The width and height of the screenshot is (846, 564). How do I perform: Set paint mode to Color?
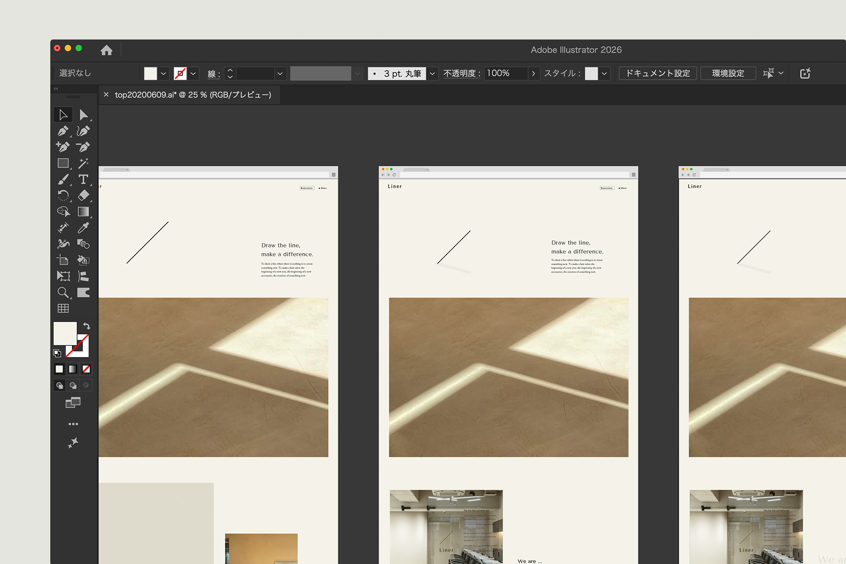[59, 369]
